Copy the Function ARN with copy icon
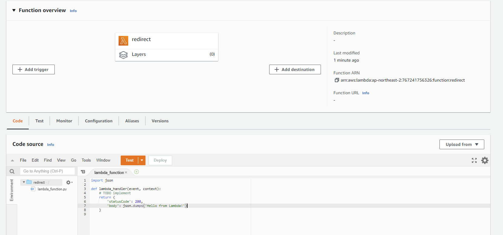 (x=337, y=80)
